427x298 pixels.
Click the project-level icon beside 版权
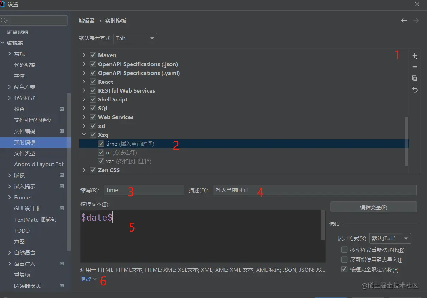pyautogui.click(x=61, y=175)
